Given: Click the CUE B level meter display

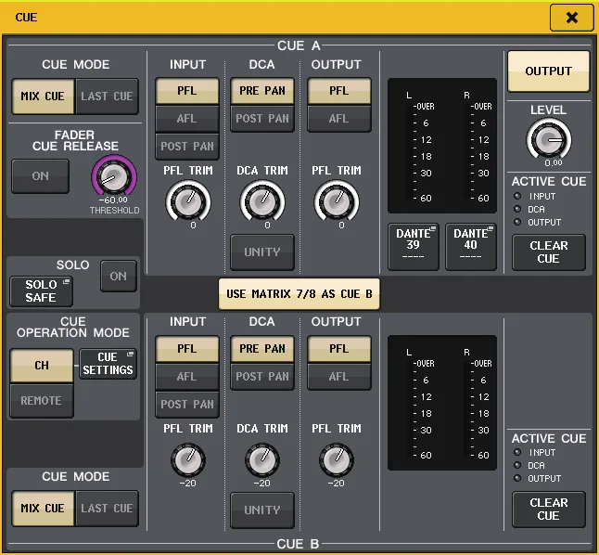Looking at the screenshot, I should click(442, 403).
